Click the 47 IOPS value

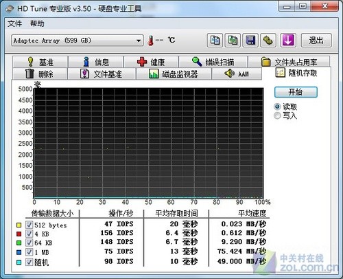[119, 224]
